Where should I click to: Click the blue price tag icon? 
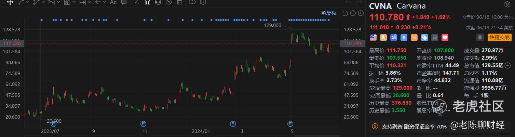coord(424,37)
